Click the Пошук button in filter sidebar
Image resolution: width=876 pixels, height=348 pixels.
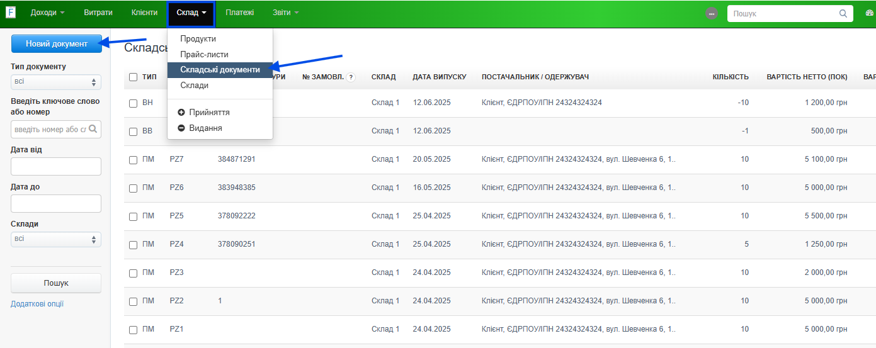pyautogui.click(x=56, y=283)
